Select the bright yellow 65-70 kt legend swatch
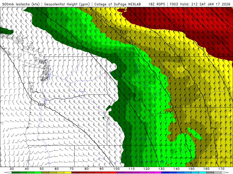This screenshot has width=233, height=174. coord(68,173)
